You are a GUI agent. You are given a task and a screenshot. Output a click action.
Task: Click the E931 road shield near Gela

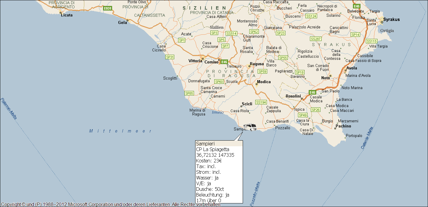pos(107,8)
